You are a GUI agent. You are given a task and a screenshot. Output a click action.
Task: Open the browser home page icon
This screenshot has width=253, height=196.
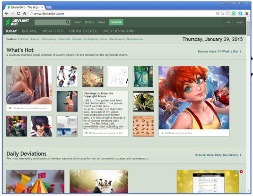[x=25, y=13]
